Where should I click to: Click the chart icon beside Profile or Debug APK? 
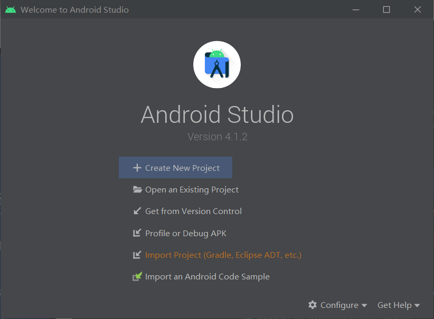(x=137, y=233)
